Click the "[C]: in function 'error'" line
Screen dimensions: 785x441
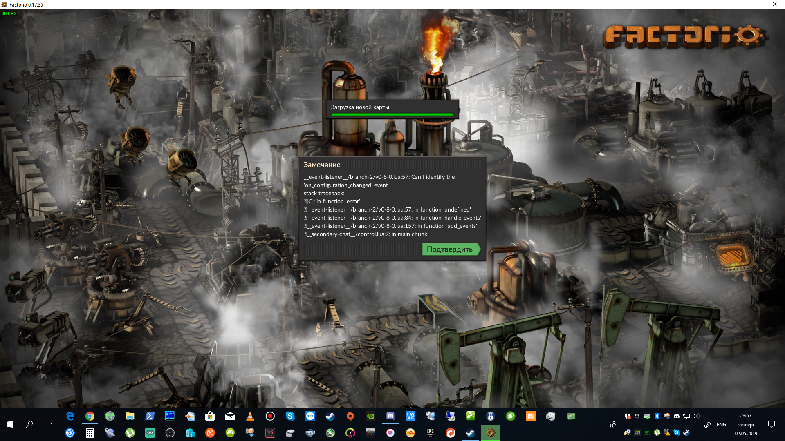332,201
